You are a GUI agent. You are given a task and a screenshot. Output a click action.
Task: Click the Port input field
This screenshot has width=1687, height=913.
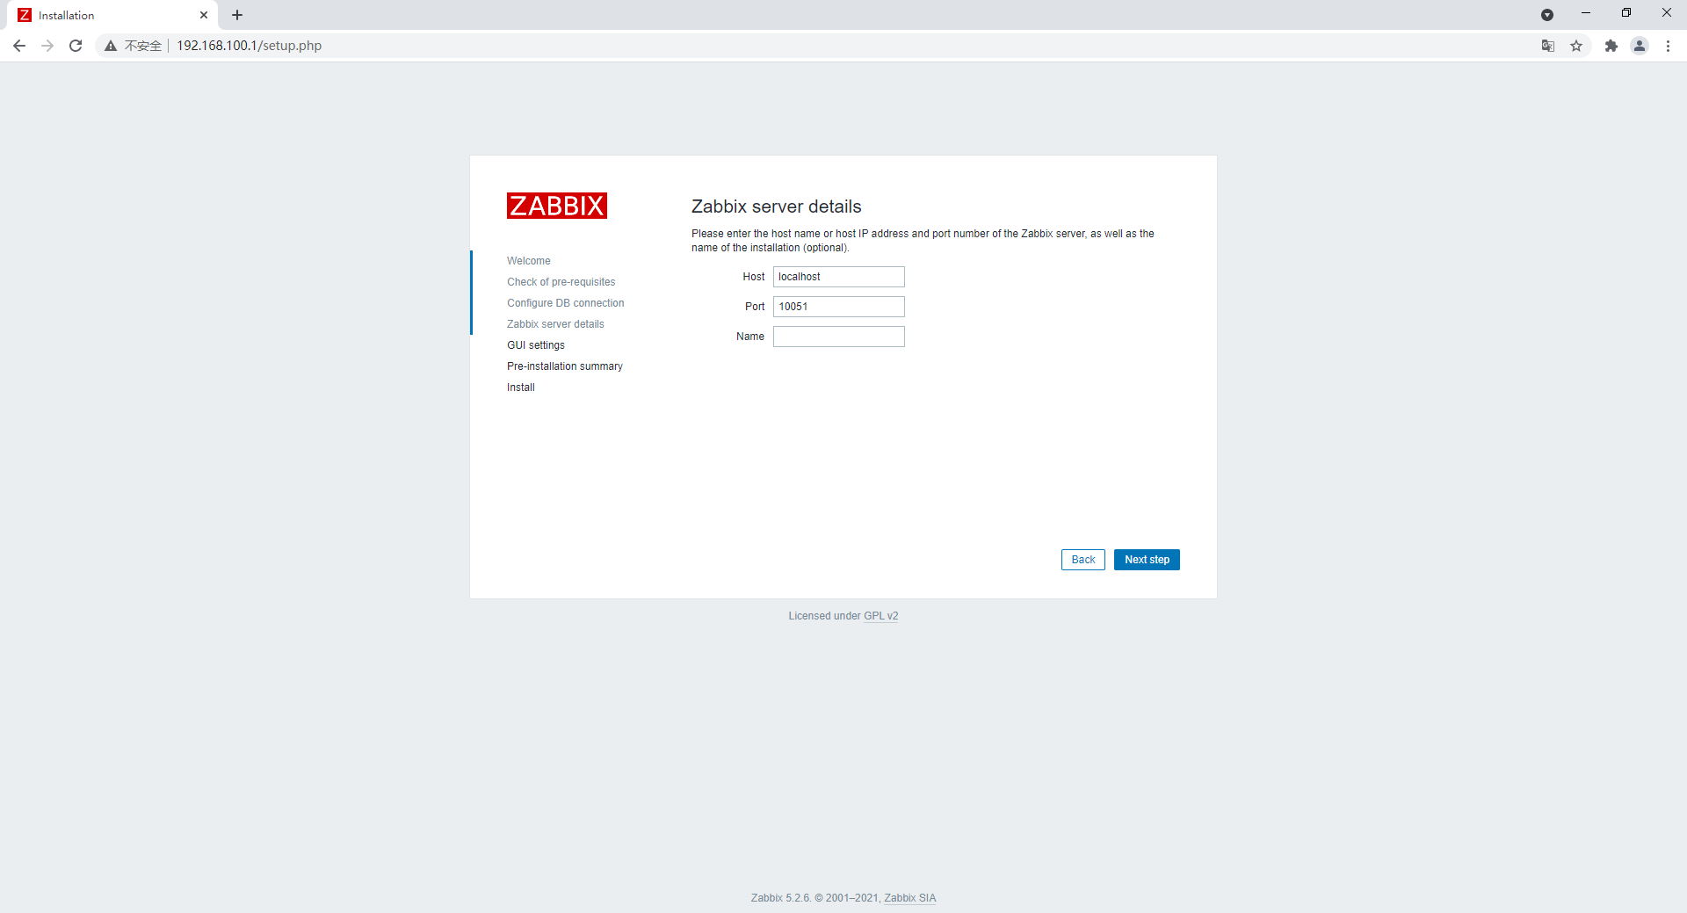839,307
